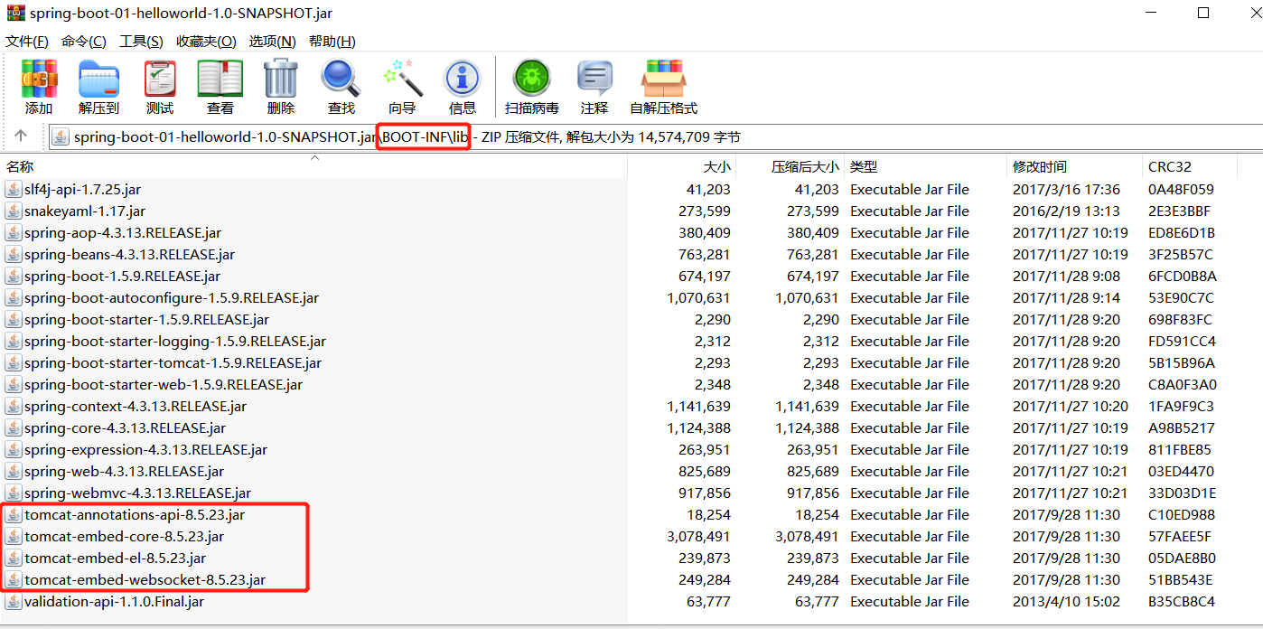Viewport: 1263px width, 629px height.
Task: Open the Commands (命令) menu
Action: [x=84, y=42]
